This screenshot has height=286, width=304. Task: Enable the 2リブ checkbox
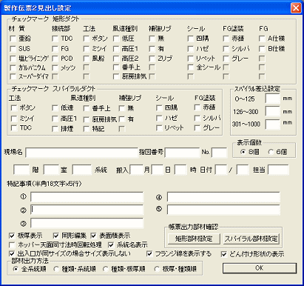point(152,59)
